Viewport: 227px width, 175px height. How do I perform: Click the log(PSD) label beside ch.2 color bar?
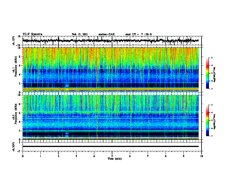point(215,122)
